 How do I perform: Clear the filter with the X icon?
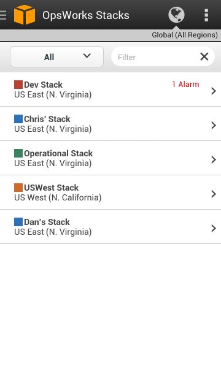[x=204, y=57]
